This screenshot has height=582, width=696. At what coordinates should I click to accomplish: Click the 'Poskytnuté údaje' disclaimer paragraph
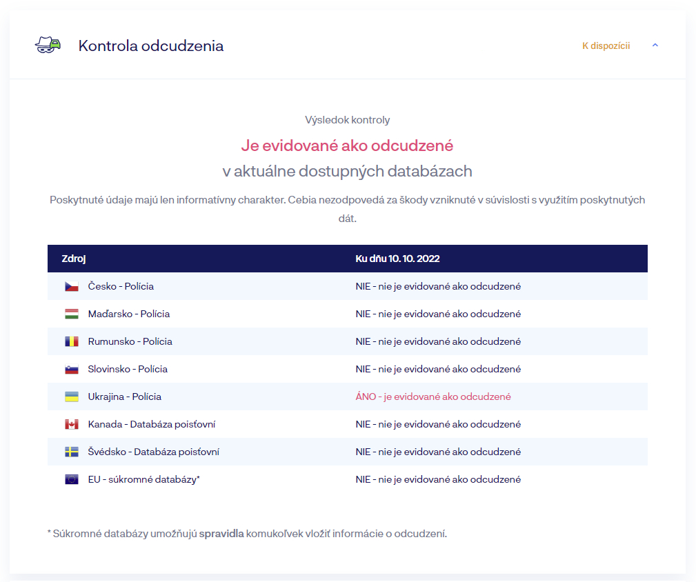pos(348,209)
